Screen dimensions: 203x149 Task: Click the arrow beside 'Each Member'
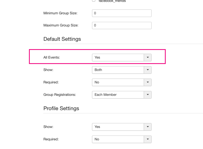click(148, 95)
